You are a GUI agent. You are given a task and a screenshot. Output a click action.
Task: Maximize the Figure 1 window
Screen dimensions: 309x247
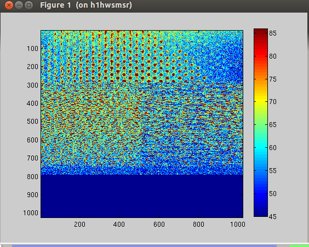coord(29,5)
